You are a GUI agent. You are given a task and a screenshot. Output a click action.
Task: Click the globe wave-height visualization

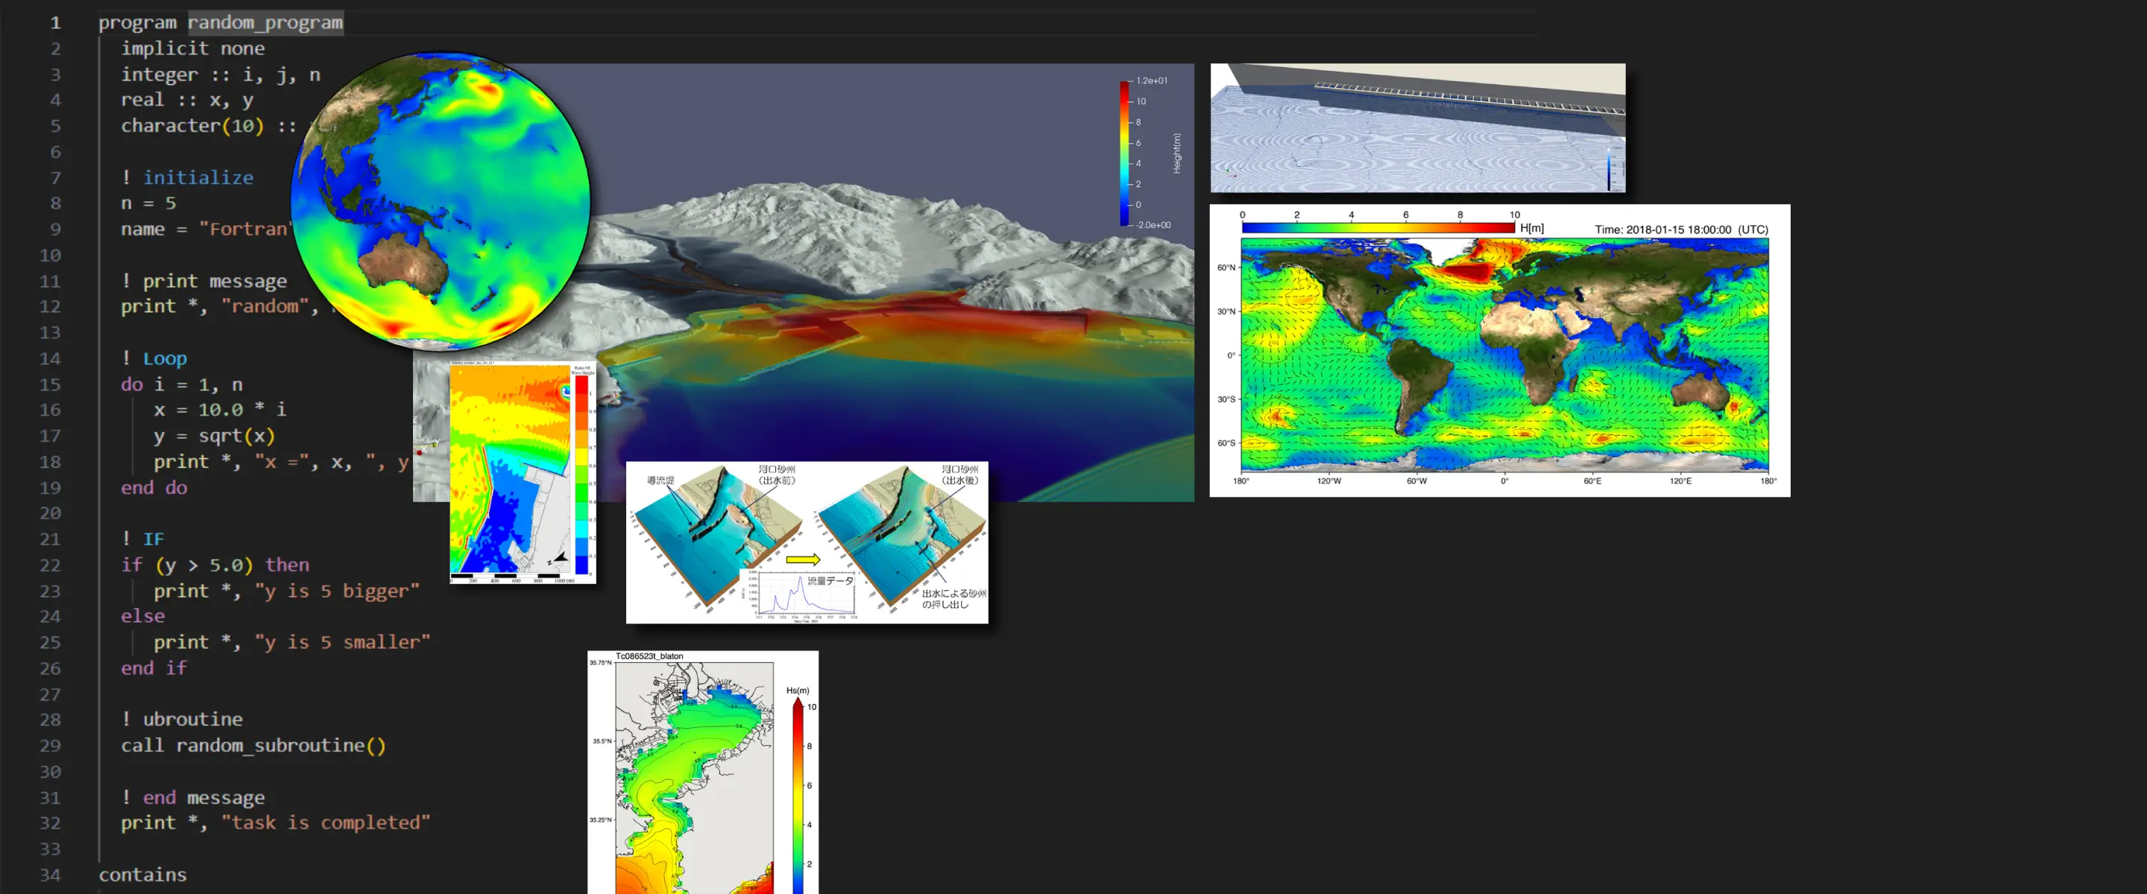tap(441, 200)
